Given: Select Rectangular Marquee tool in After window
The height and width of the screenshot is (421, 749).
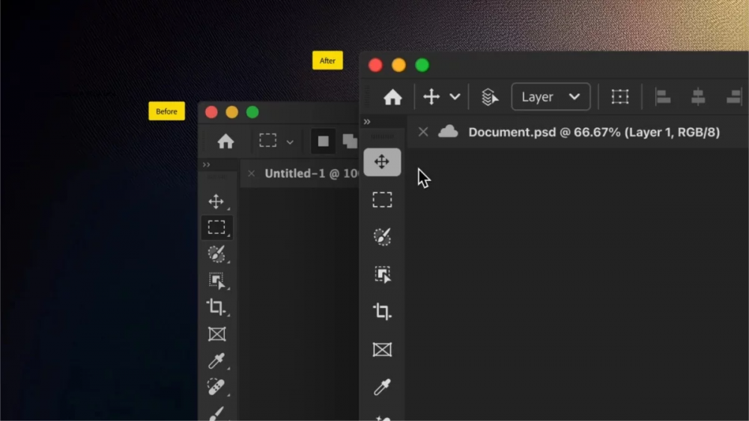Looking at the screenshot, I should [x=382, y=200].
